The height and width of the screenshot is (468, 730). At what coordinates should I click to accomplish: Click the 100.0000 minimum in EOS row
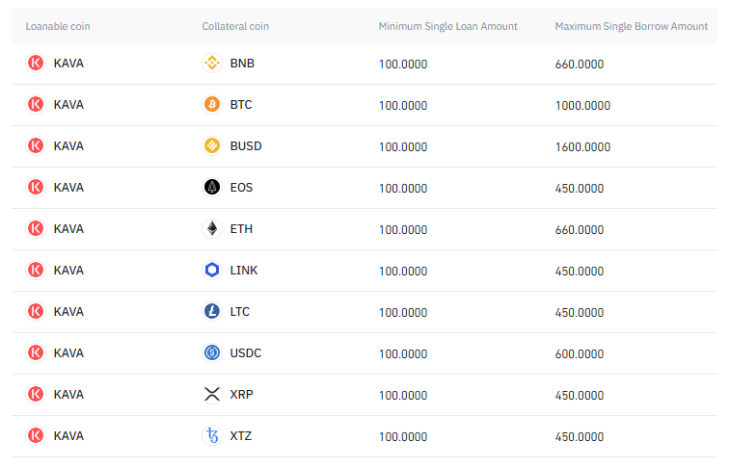point(403,188)
